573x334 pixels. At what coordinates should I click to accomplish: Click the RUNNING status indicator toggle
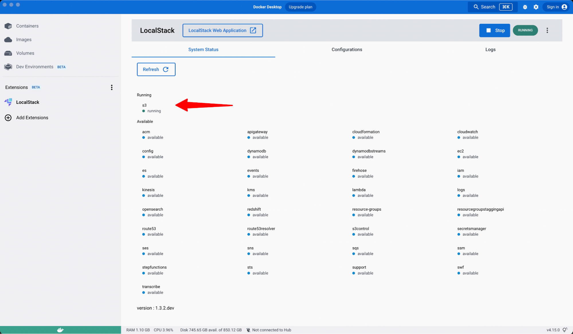click(525, 30)
